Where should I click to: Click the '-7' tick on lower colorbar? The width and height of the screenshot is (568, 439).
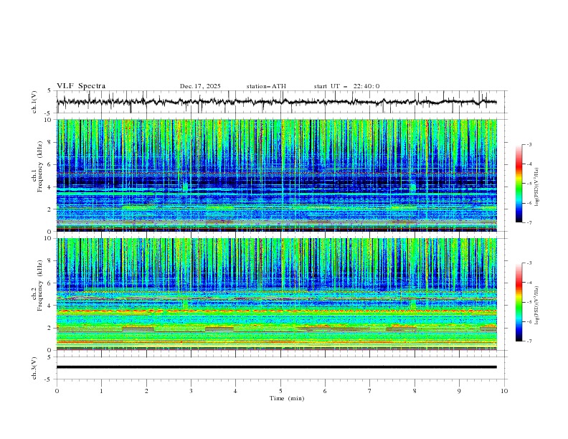pos(529,341)
